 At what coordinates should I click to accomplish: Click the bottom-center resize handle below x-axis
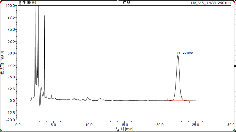point(118,131)
